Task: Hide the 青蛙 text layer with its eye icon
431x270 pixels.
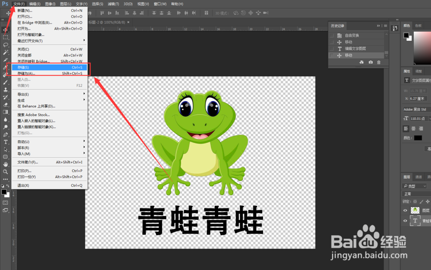Action: pyautogui.click(x=405, y=221)
